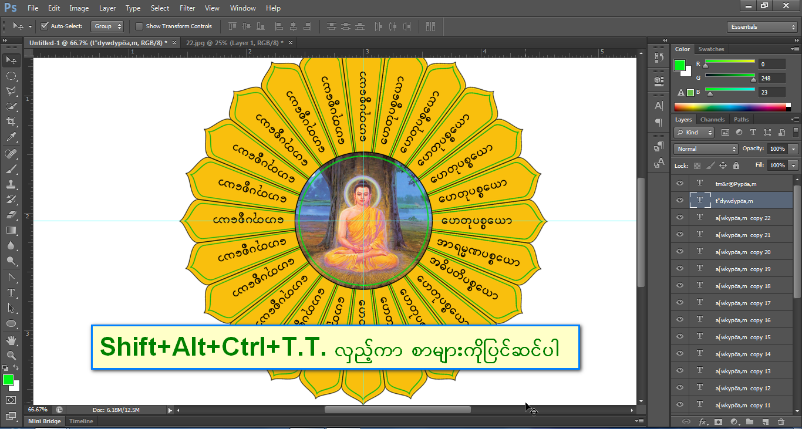The width and height of the screenshot is (802, 429).
Task: Toggle the Auto-Select checkbox
Action: 44,26
